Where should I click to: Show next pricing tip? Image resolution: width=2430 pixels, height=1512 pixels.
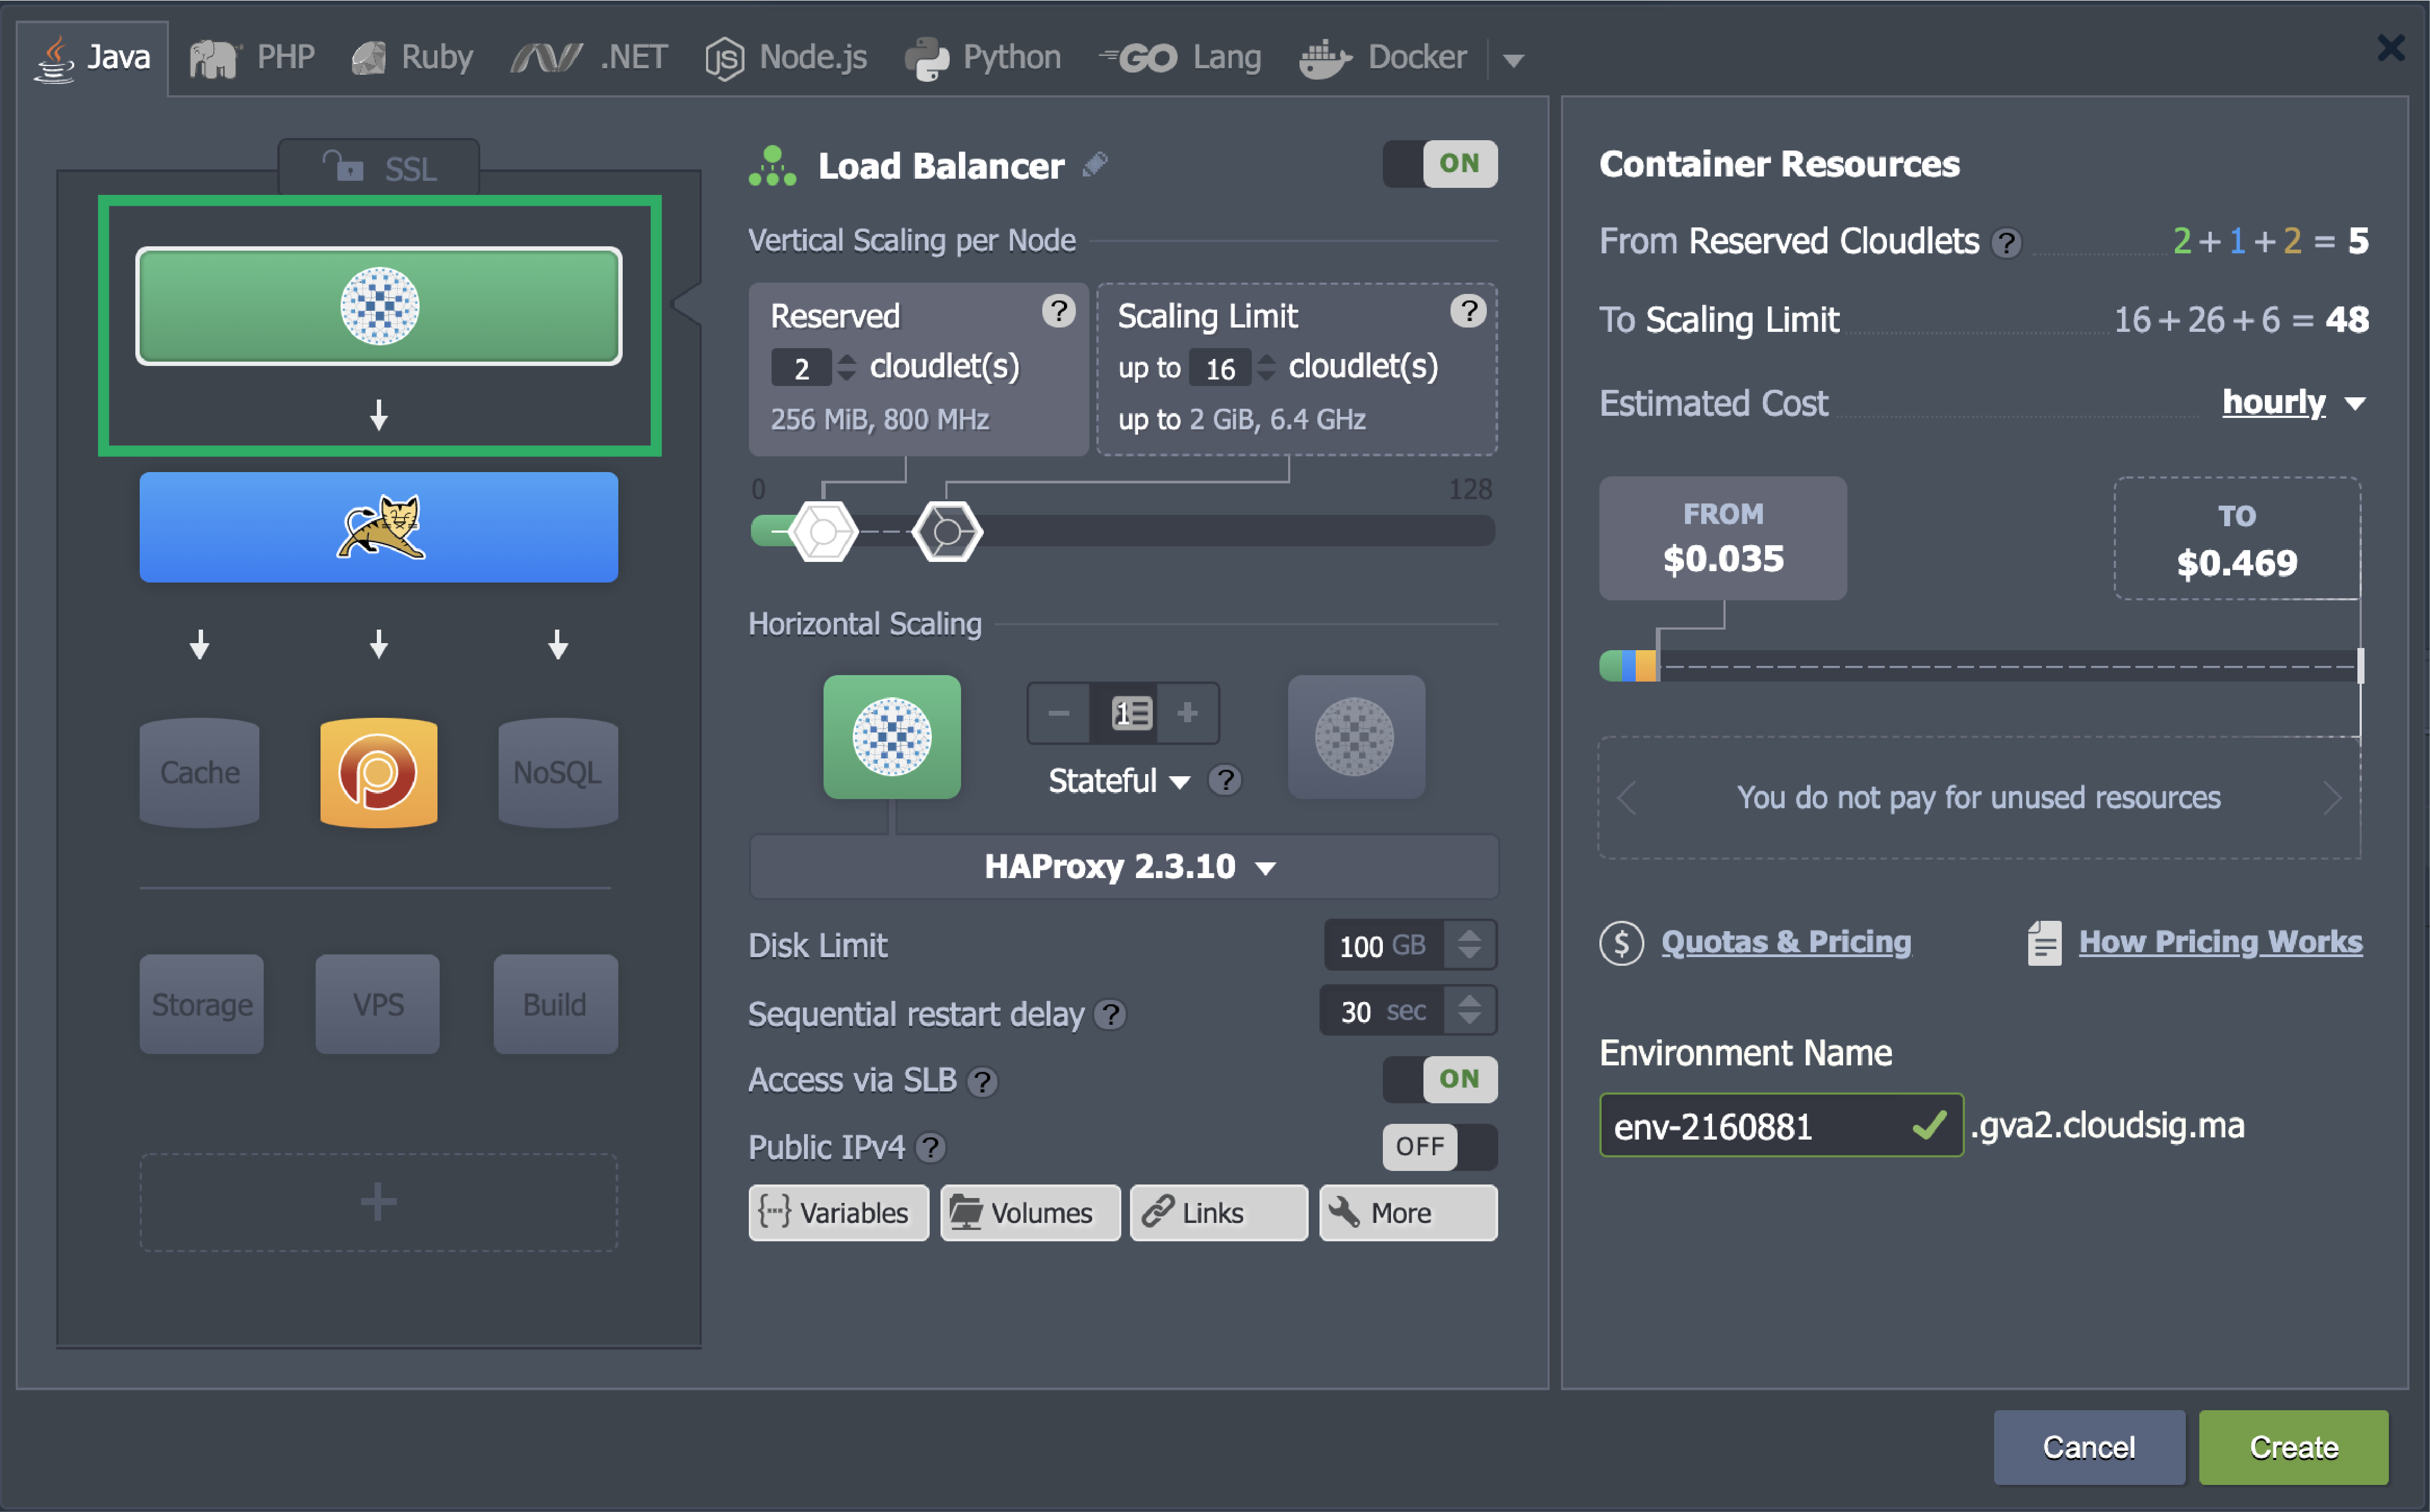point(2332,798)
